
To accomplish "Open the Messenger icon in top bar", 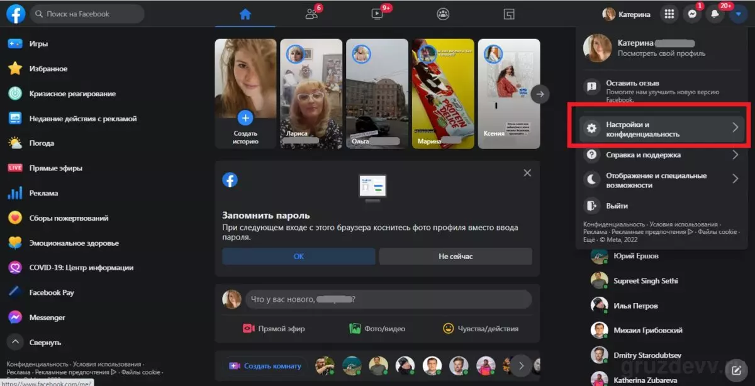I will coord(692,14).
